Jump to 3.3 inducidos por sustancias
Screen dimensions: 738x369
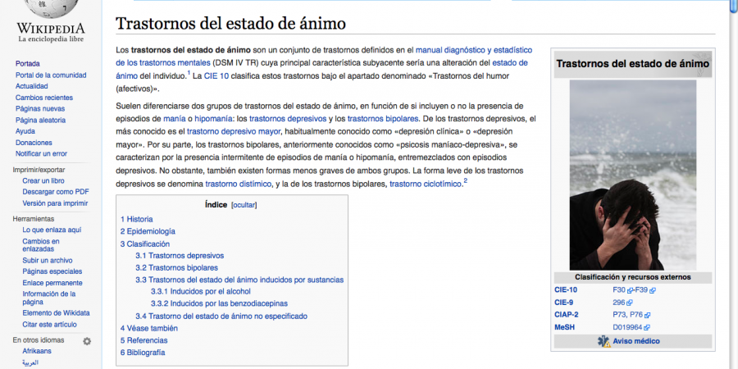click(x=239, y=280)
